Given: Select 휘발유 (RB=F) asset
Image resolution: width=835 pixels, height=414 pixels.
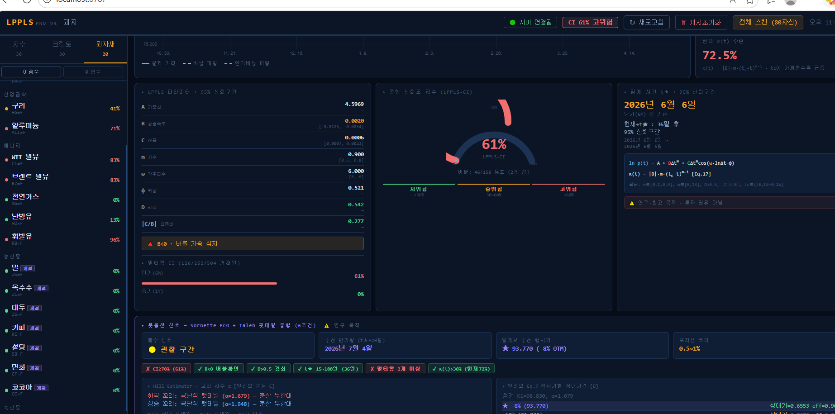Looking at the screenshot, I should 63,239.
